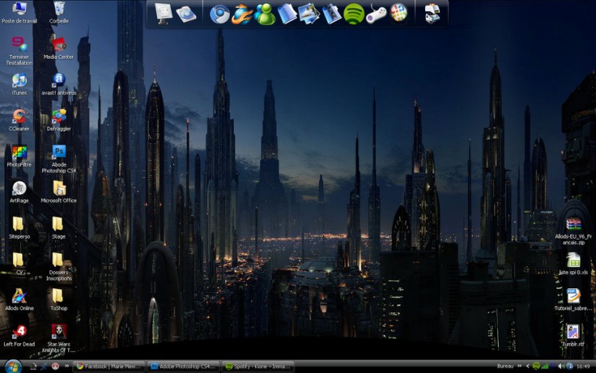This screenshot has height=373, width=596.
Task: Open the CV folder
Action: pos(19,263)
